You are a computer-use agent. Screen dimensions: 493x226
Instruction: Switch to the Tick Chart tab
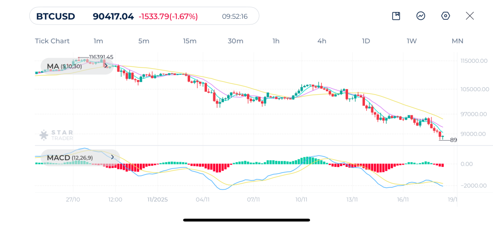point(52,41)
